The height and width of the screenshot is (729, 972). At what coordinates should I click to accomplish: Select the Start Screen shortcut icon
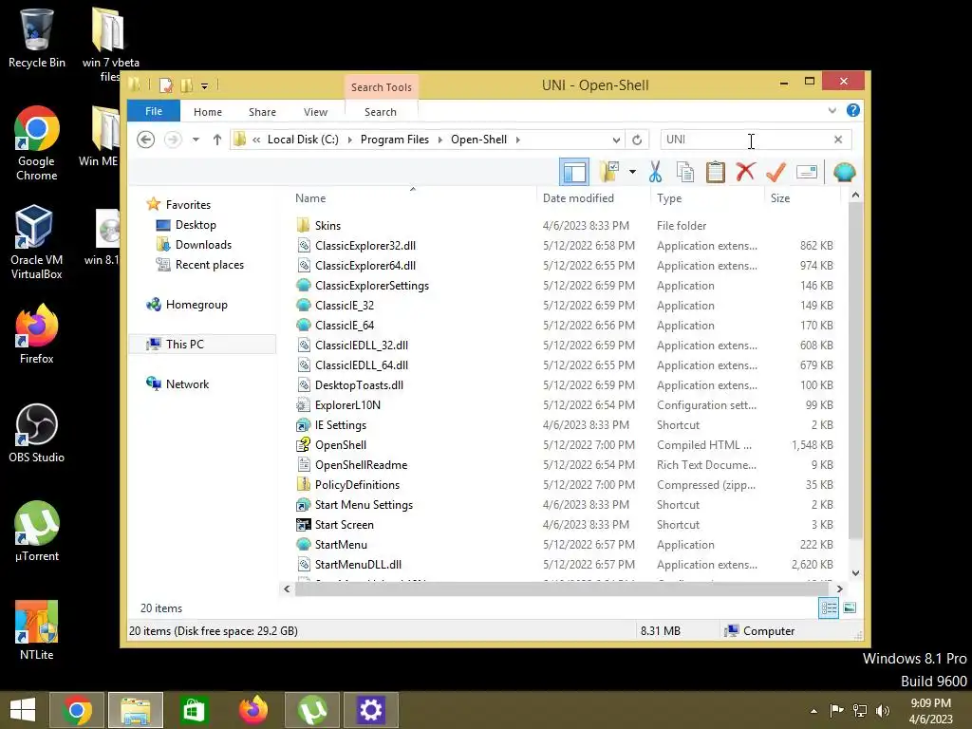tap(303, 524)
